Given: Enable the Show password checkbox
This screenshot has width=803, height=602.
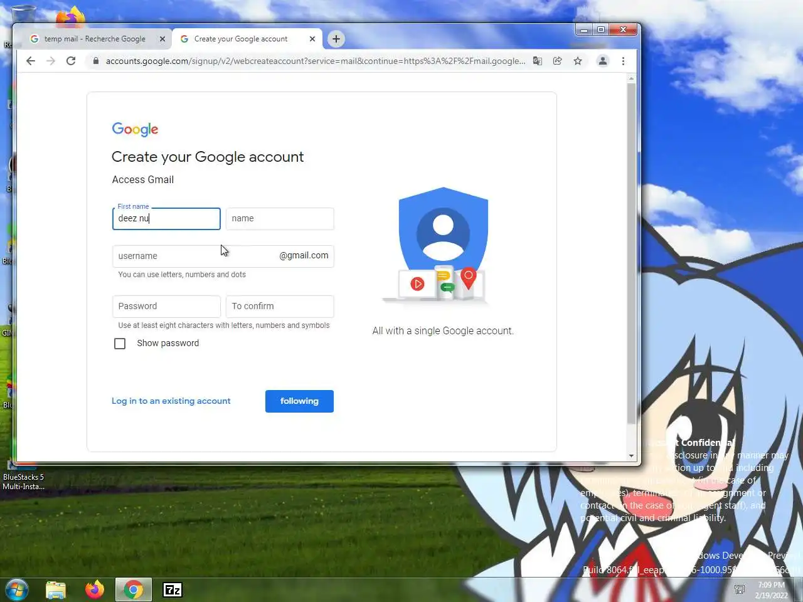Looking at the screenshot, I should coord(120,344).
